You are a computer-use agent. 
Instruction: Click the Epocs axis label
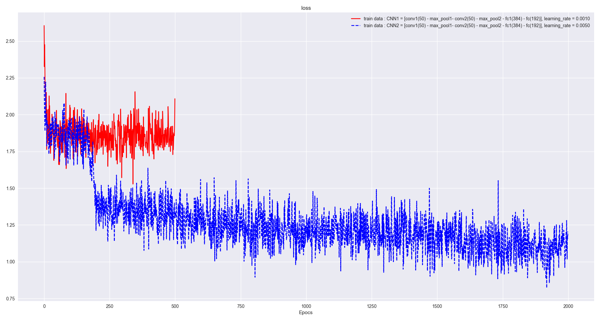click(306, 313)
